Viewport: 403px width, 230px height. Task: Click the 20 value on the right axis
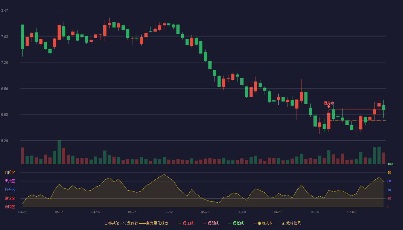[x=389, y=198]
